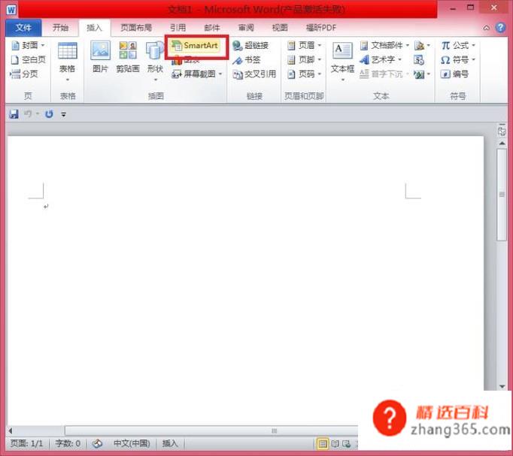Switch to Print Layout view in status bar
Screen dimensions: 513x456
[x=323, y=443]
